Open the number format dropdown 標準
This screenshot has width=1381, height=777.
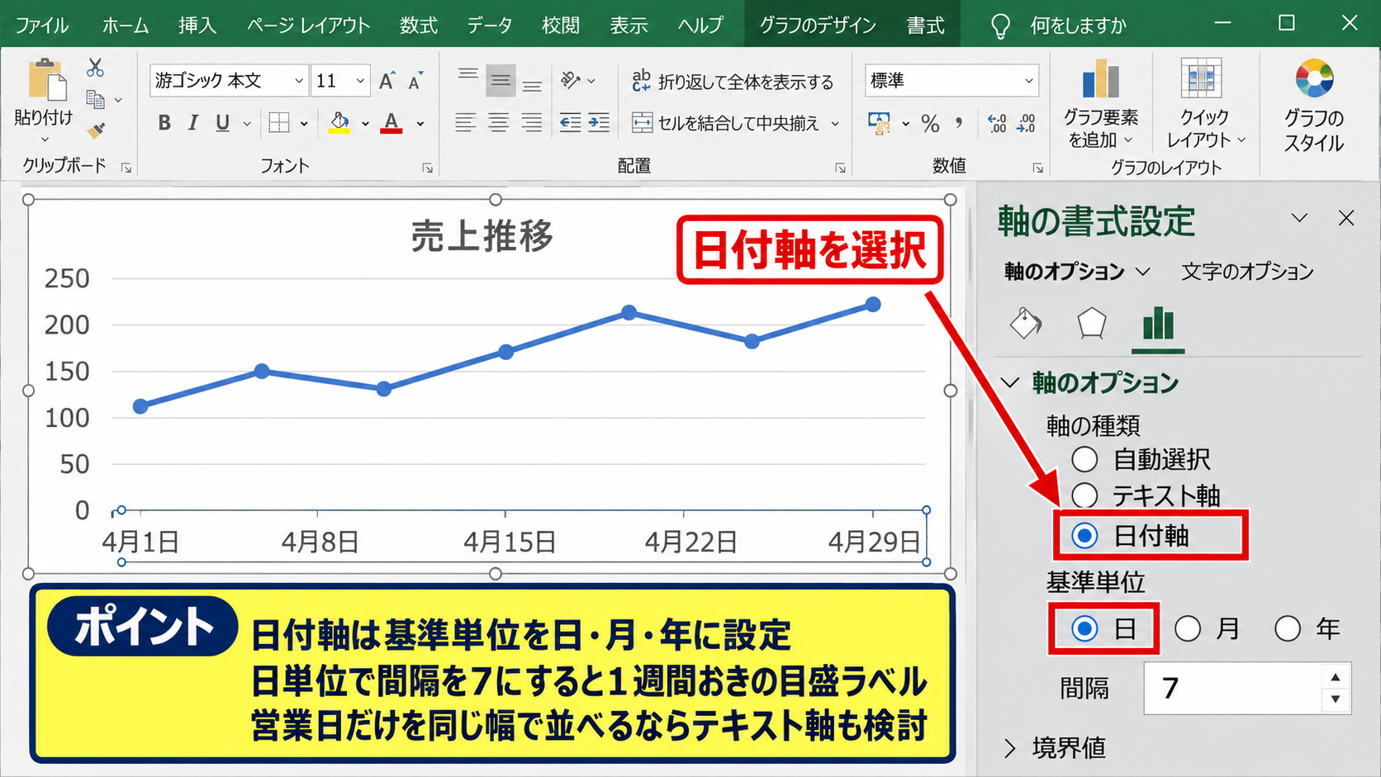point(1028,81)
